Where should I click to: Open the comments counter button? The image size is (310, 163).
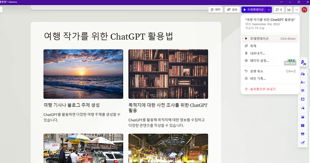coord(279,9)
